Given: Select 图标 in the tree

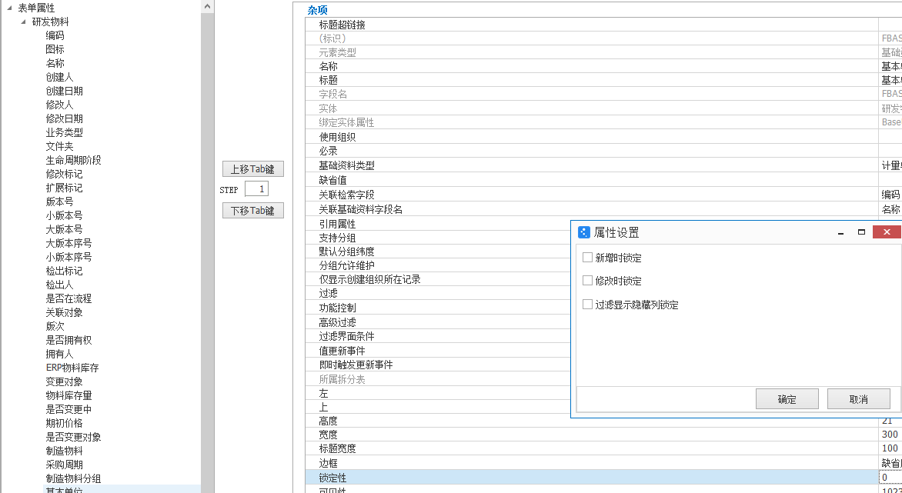Looking at the screenshot, I should 55,49.
